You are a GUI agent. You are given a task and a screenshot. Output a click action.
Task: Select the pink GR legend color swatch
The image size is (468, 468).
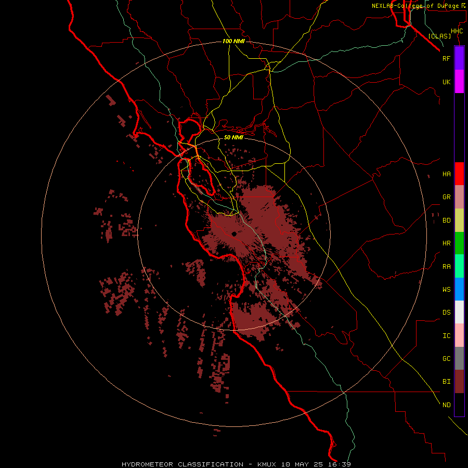click(x=459, y=197)
